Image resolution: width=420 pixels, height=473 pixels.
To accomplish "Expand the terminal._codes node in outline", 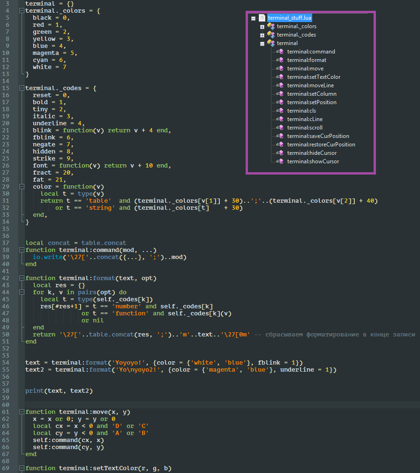I will (x=262, y=35).
